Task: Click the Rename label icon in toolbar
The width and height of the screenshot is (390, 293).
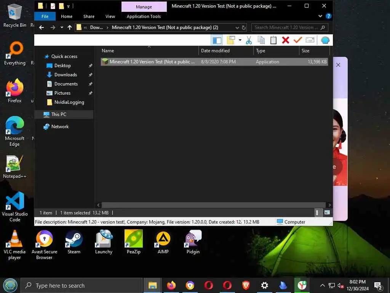Action: click(310, 40)
